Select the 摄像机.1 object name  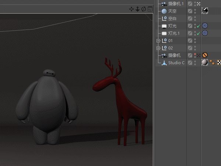click(x=176, y=4)
